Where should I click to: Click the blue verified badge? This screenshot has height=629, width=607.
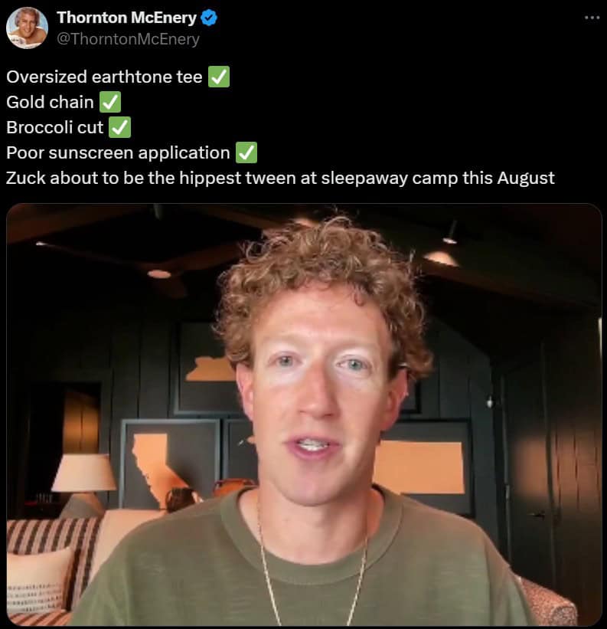209,18
